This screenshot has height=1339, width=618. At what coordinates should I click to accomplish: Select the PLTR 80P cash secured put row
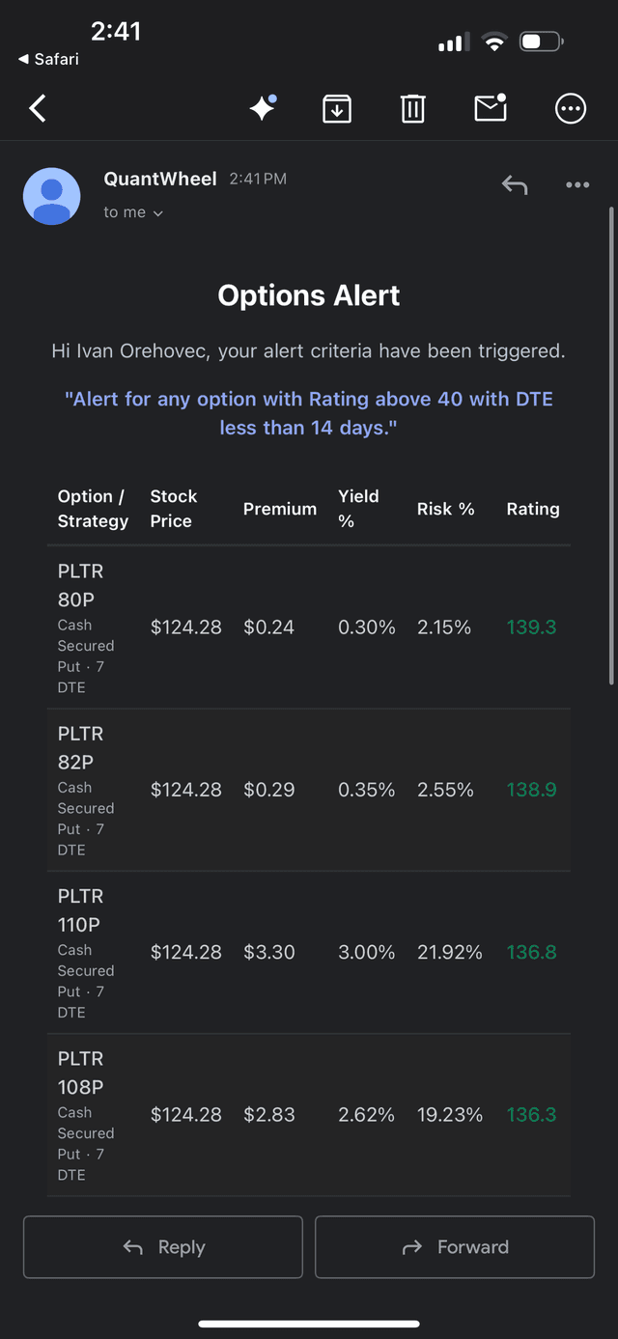(x=309, y=627)
